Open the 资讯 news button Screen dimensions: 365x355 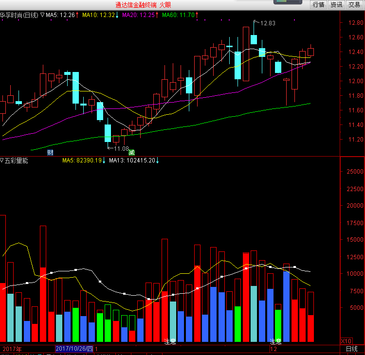click(336, 5)
